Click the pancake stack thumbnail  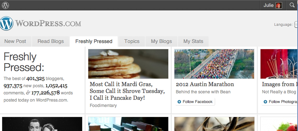pyautogui.click(x=128, y=64)
